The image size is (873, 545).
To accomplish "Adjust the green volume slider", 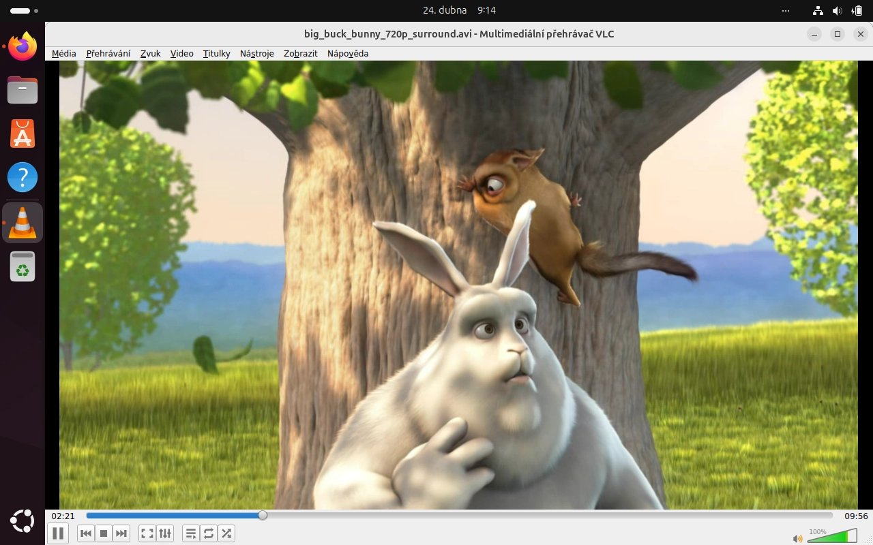I will [832, 536].
